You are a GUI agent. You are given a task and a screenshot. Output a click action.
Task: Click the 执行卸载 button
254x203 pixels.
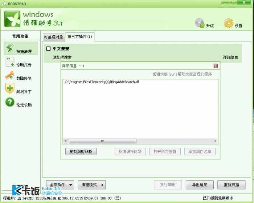[x=168, y=185]
